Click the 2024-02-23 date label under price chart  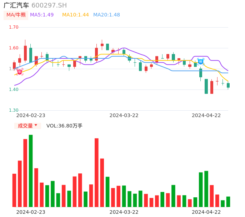pos(31,115)
